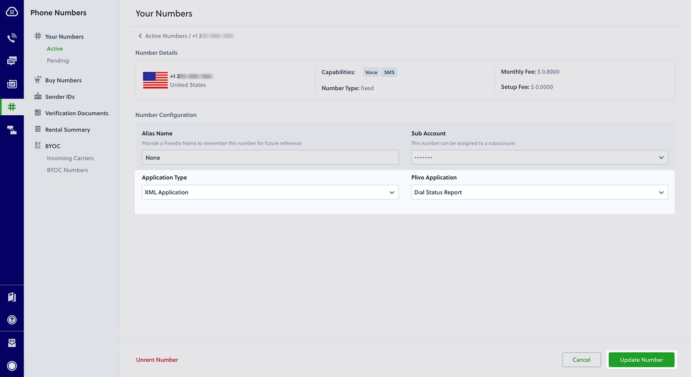Viewport: 691px width, 377px height.
Task: Open the documentation via book icon
Action: tap(12, 296)
